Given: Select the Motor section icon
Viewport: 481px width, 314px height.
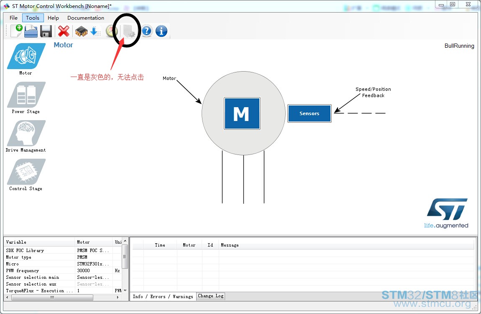Looking at the screenshot, I should 26,56.
